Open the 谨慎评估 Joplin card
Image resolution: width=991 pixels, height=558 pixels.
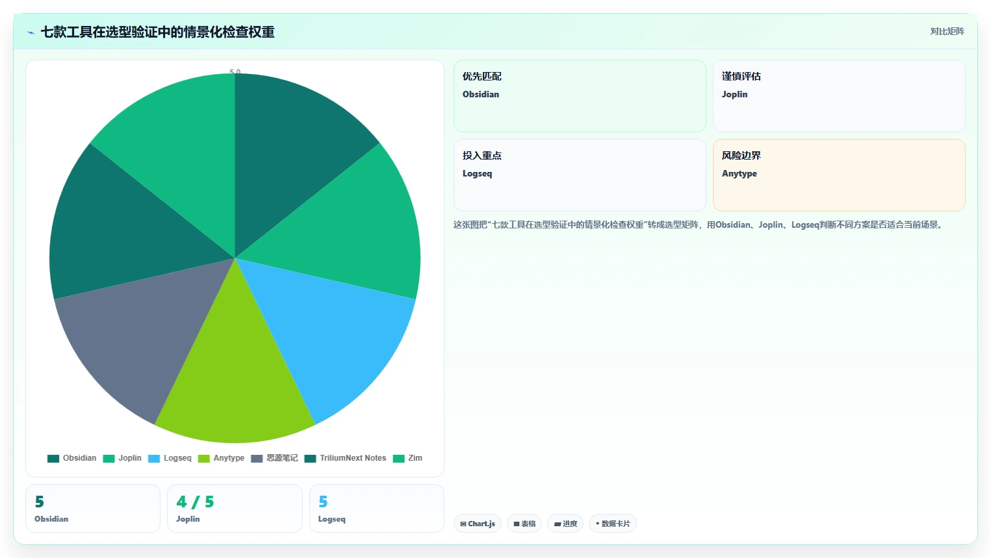[x=839, y=96]
